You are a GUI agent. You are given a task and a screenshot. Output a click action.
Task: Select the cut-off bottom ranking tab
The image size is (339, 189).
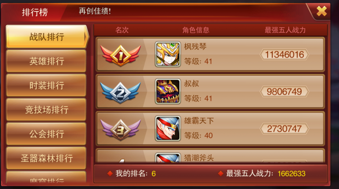(46, 177)
